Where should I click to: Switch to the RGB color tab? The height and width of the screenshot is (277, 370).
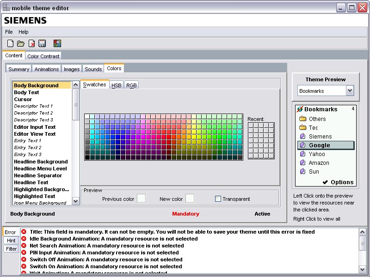click(x=131, y=85)
